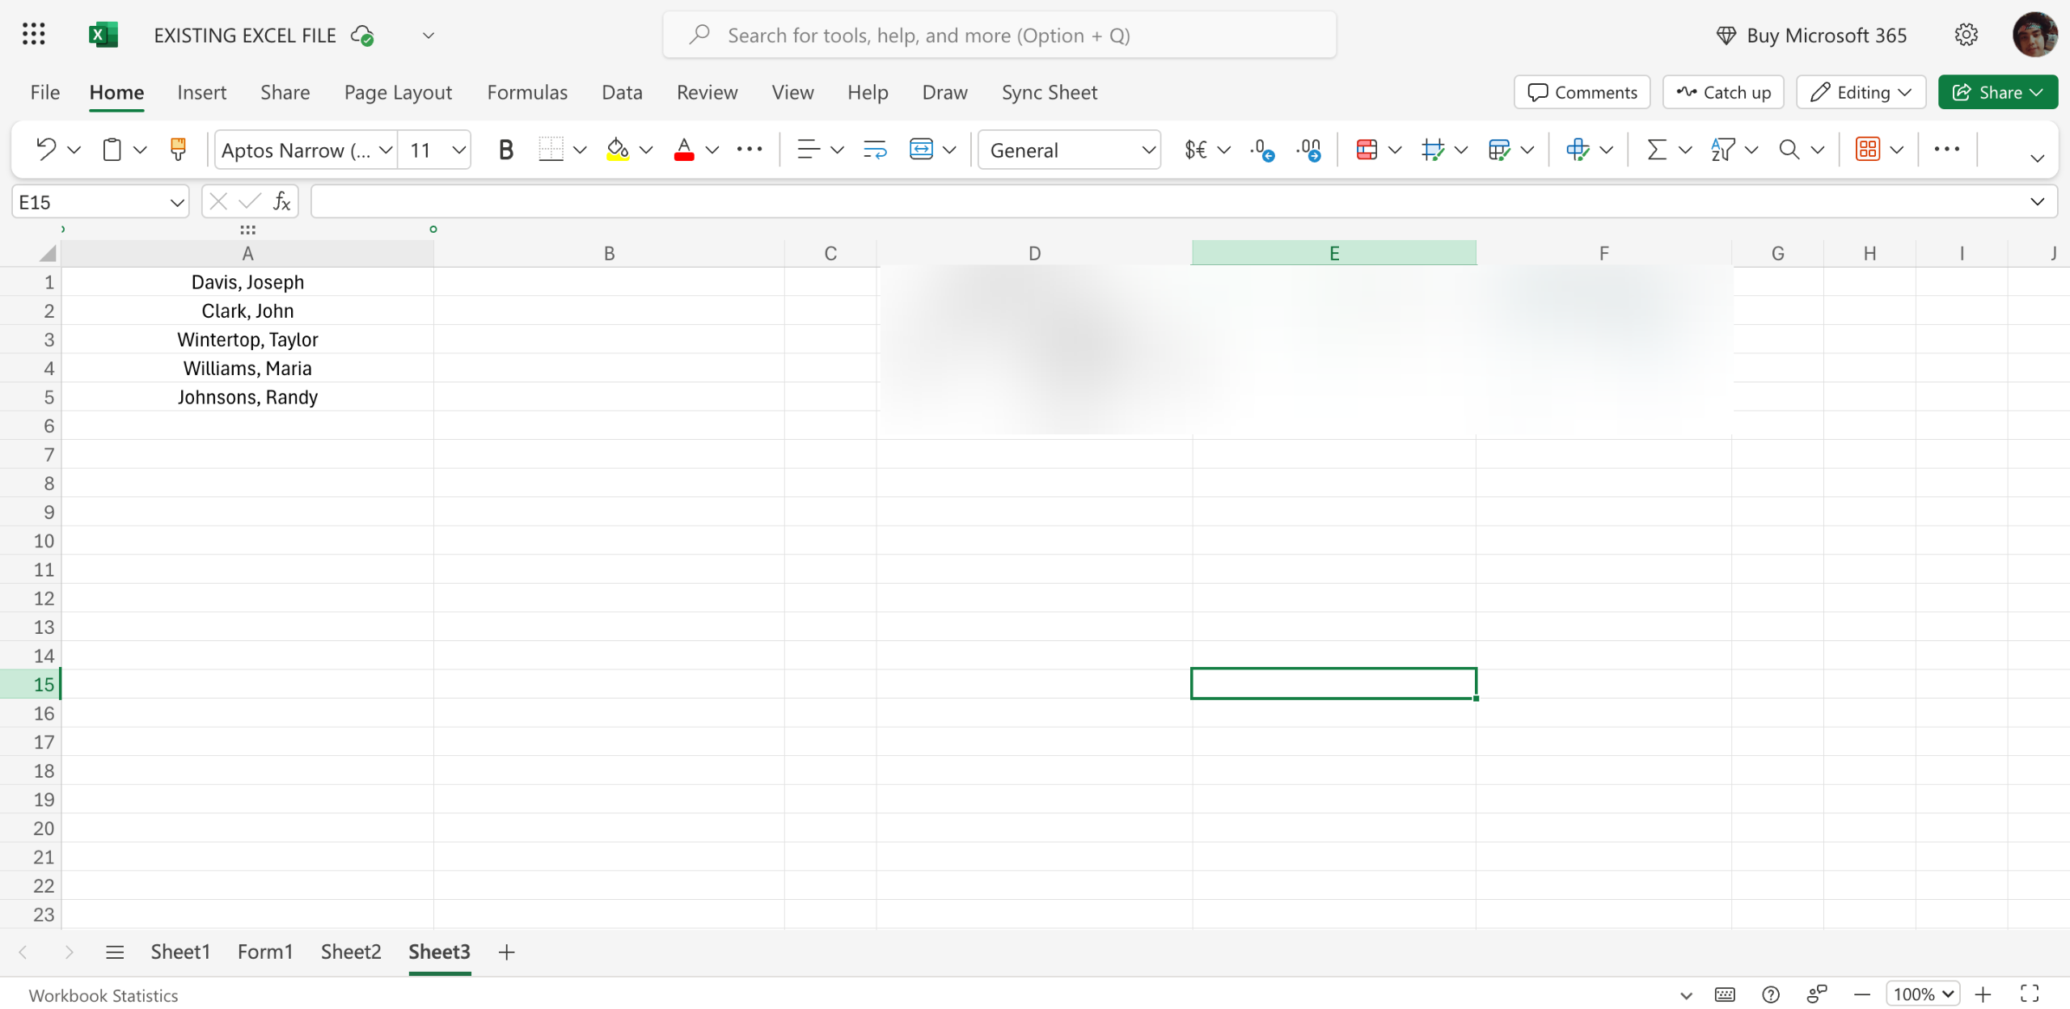Screen dimensions: 2070x1009
Task: Click the Sort and Filter icon
Action: point(1722,150)
